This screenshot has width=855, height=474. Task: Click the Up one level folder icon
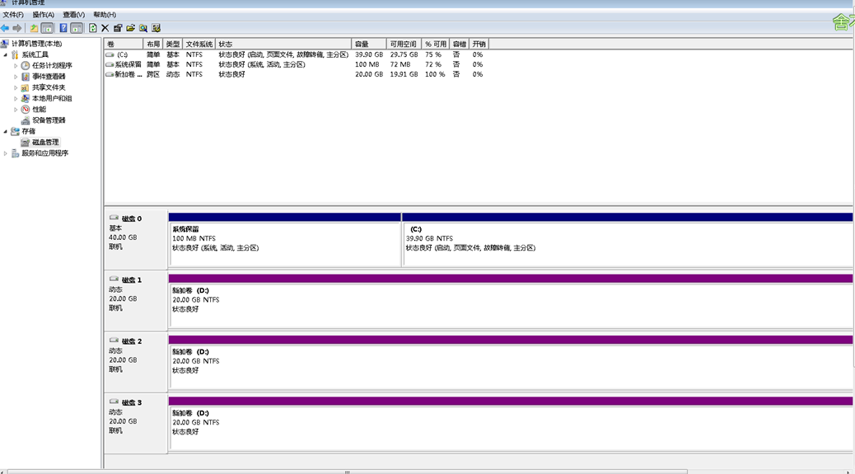pos(34,28)
